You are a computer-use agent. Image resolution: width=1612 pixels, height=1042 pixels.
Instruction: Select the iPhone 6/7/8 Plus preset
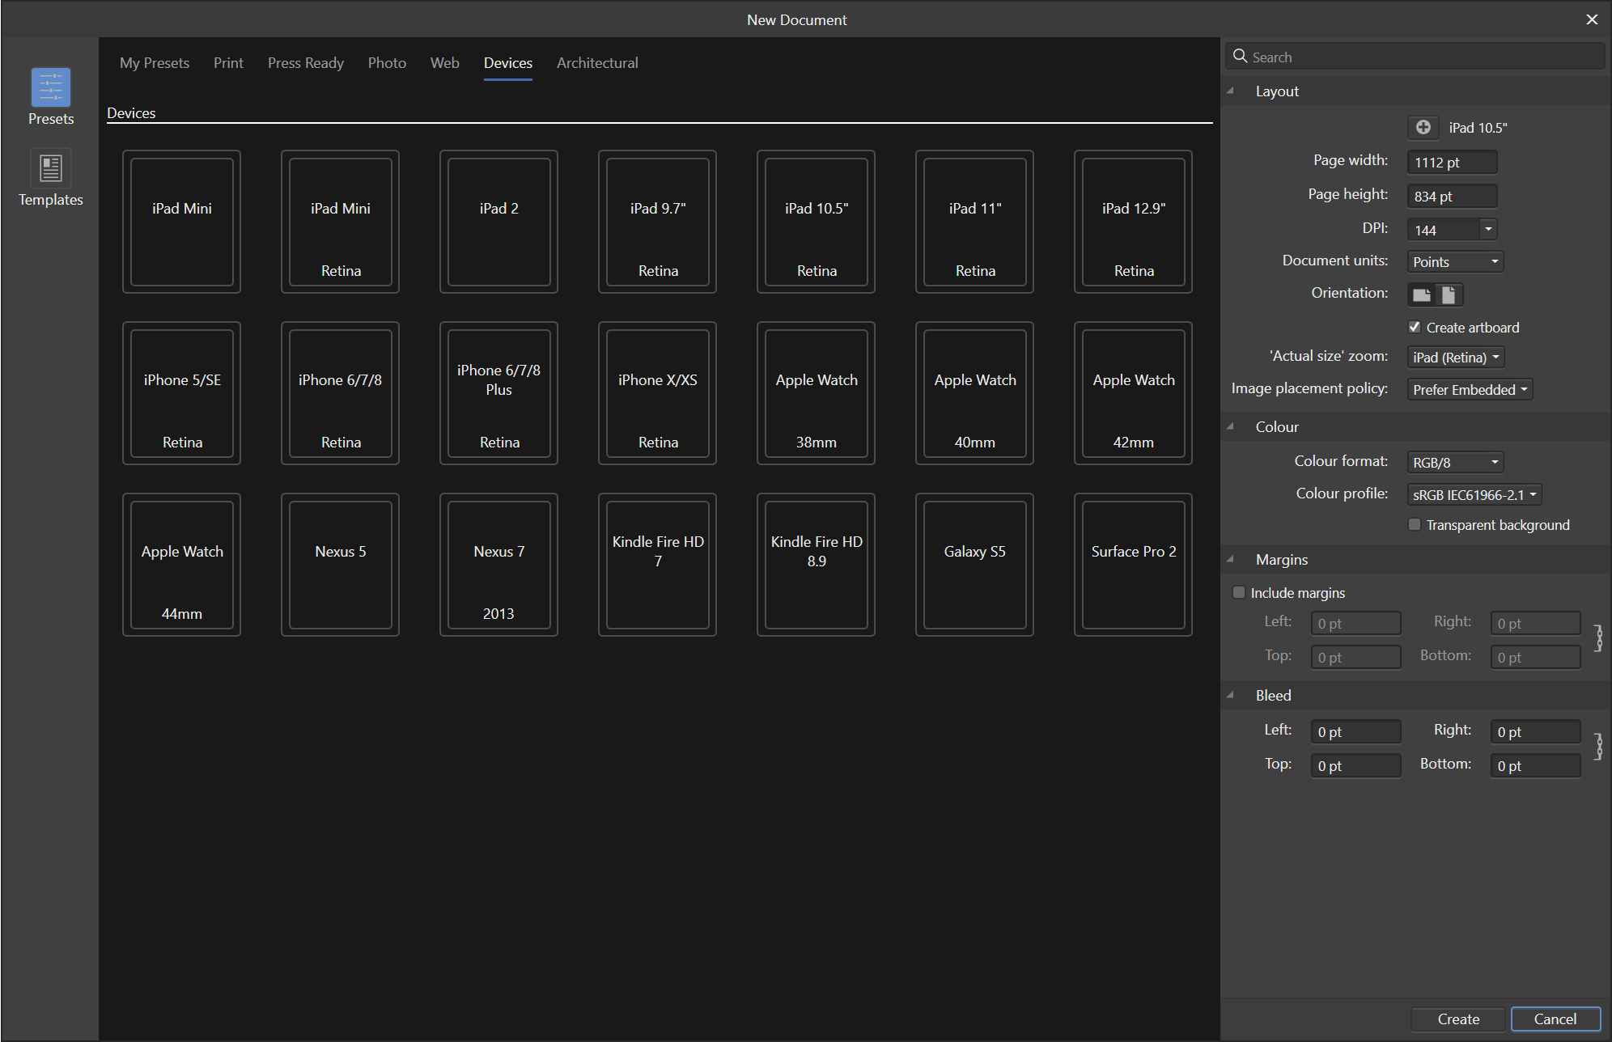(499, 393)
